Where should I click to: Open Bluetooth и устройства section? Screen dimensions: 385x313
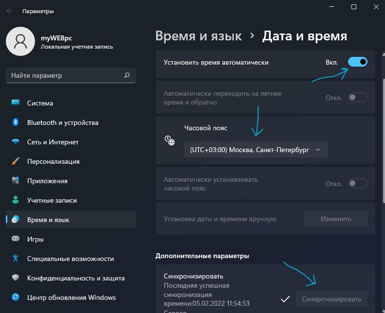coord(71,122)
